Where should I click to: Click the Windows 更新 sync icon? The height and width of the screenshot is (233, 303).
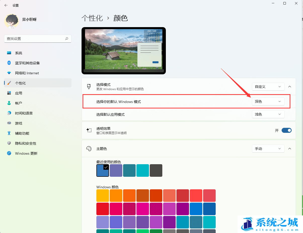(x=9, y=153)
